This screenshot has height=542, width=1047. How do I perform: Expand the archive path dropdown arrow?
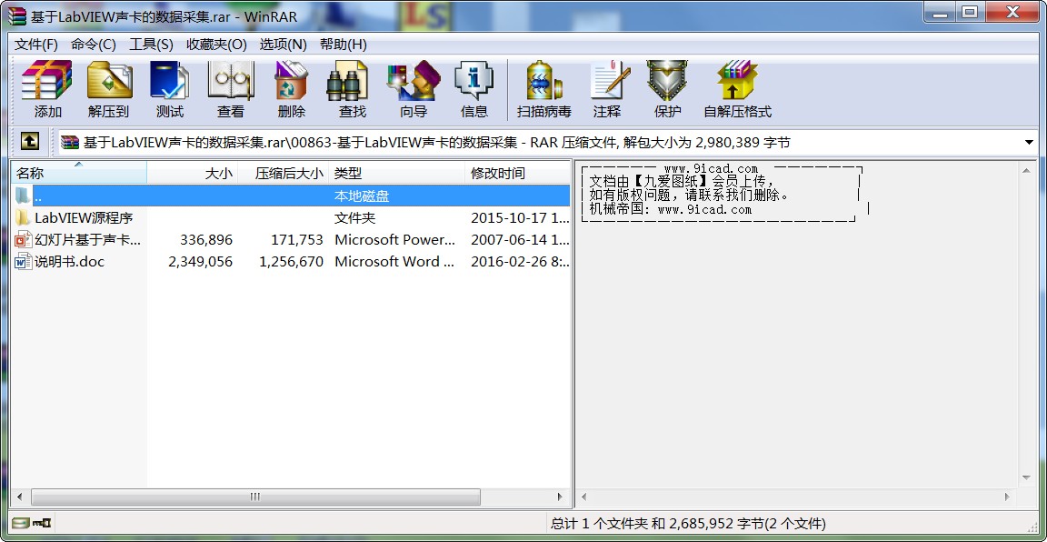click(1029, 143)
